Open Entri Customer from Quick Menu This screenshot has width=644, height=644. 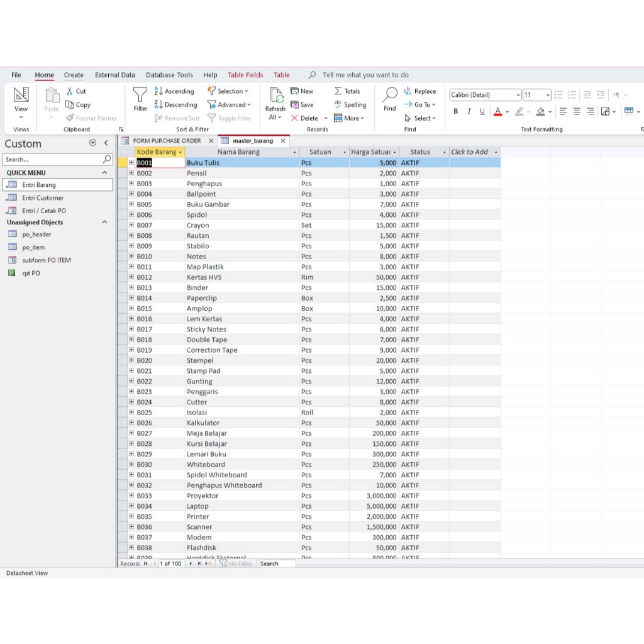(x=43, y=197)
